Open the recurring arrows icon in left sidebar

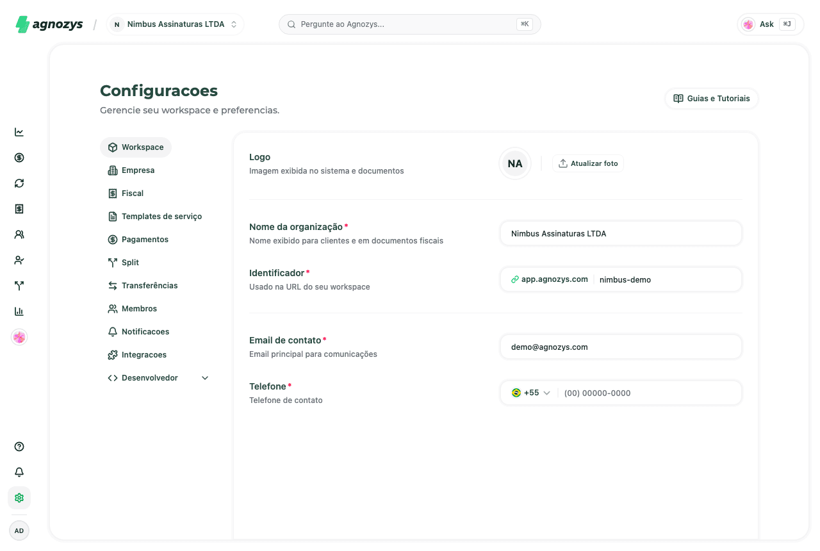pyautogui.click(x=19, y=183)
